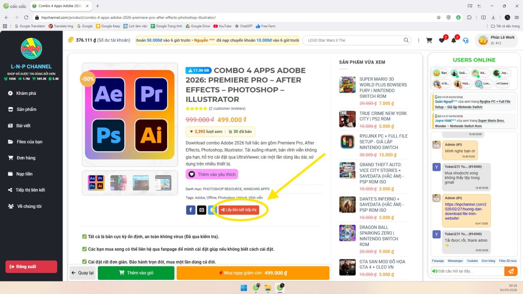Click green 'Thêm vào giỏ' button
This screenshot has height=294, width=523.
click(x=136, y=273)
